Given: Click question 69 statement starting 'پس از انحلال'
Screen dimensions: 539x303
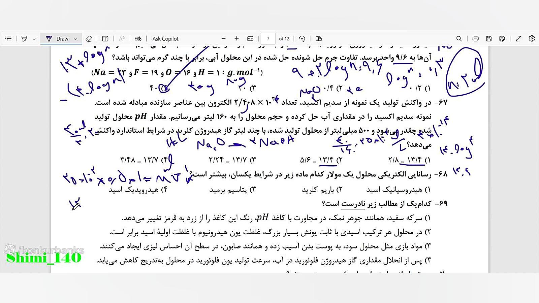Looking at the screenshot, I should [264, 261].
